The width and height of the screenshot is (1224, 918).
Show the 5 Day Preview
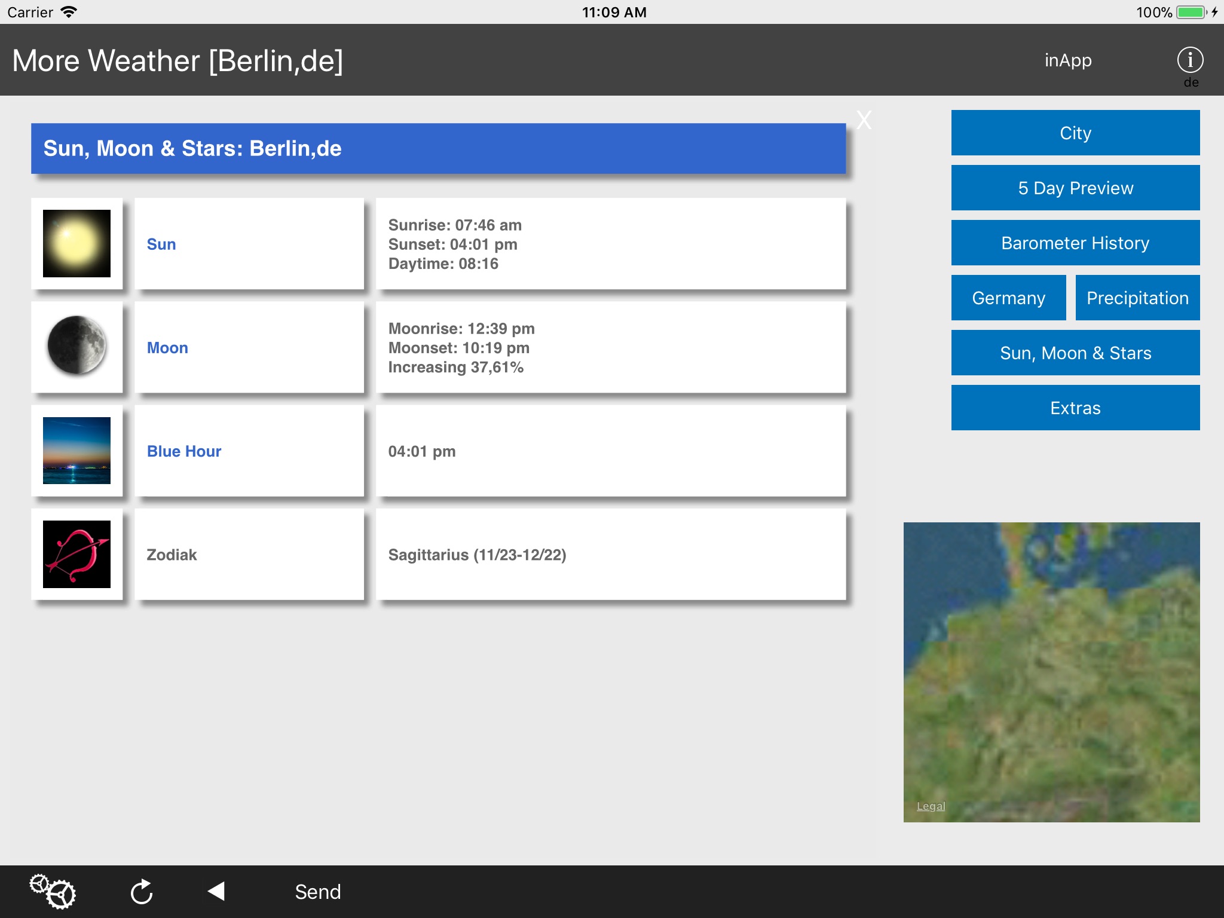(1075, 188)
